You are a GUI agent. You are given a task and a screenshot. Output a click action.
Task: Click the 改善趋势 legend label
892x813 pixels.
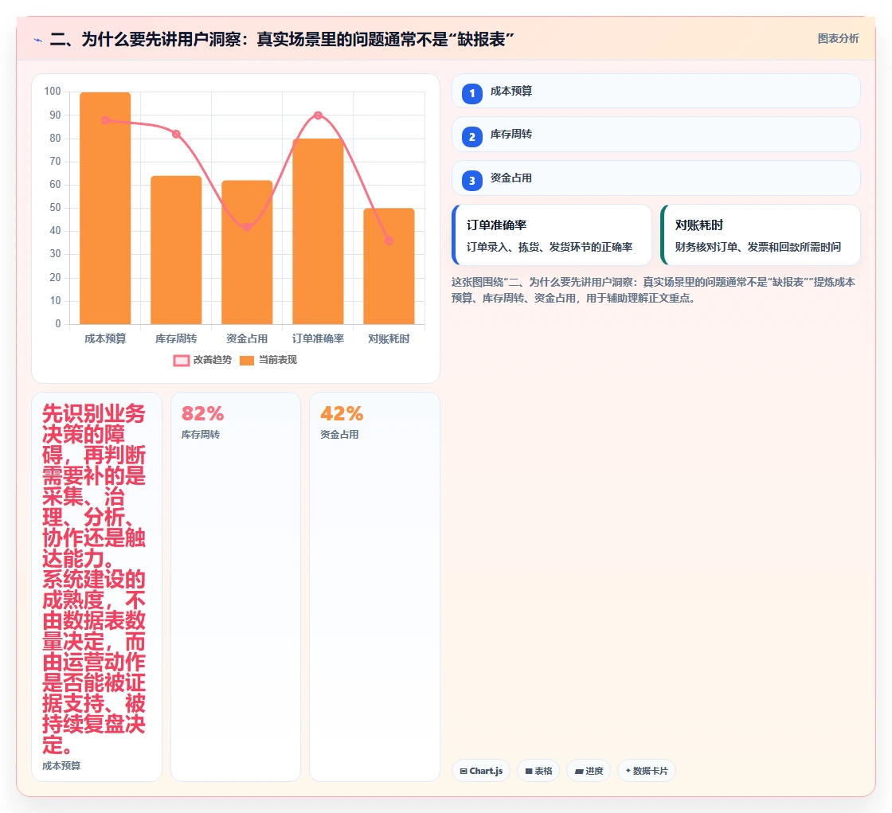212,360
